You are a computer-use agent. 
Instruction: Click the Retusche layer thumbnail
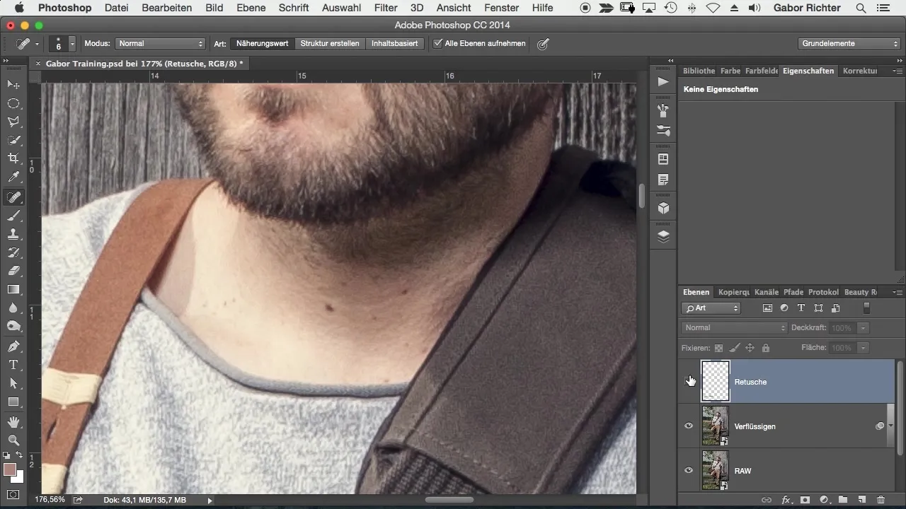pyautogui.click(x=715, y=382)
